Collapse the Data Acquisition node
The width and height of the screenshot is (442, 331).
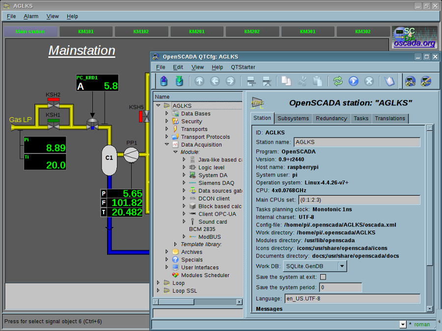[x=166, y=144]
